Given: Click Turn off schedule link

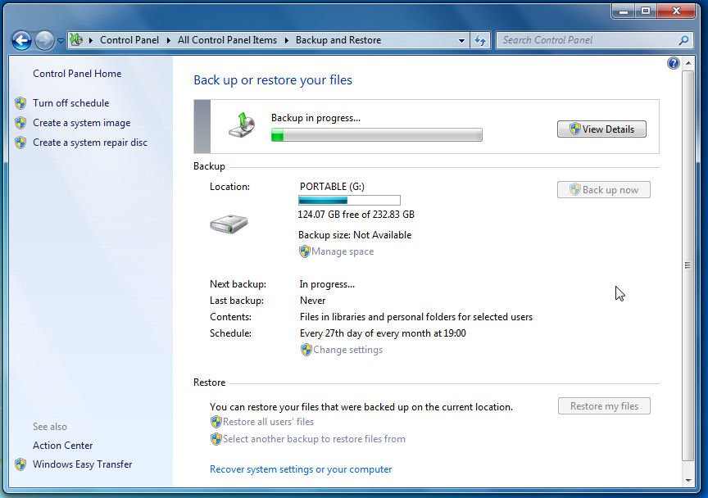Looking at the screenshot, I should (x=70, y=103).
